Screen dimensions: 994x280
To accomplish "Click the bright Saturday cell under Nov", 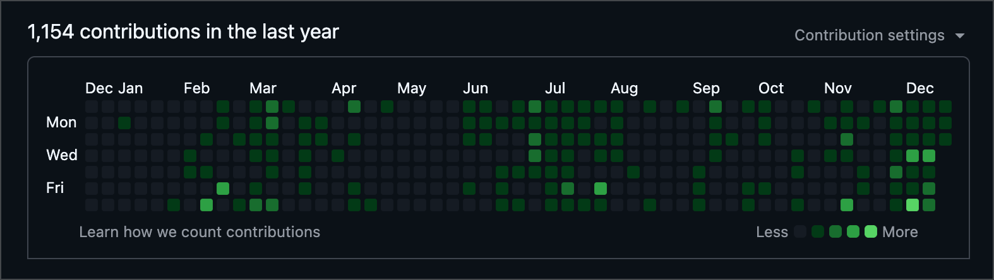I will click(847, 205).
